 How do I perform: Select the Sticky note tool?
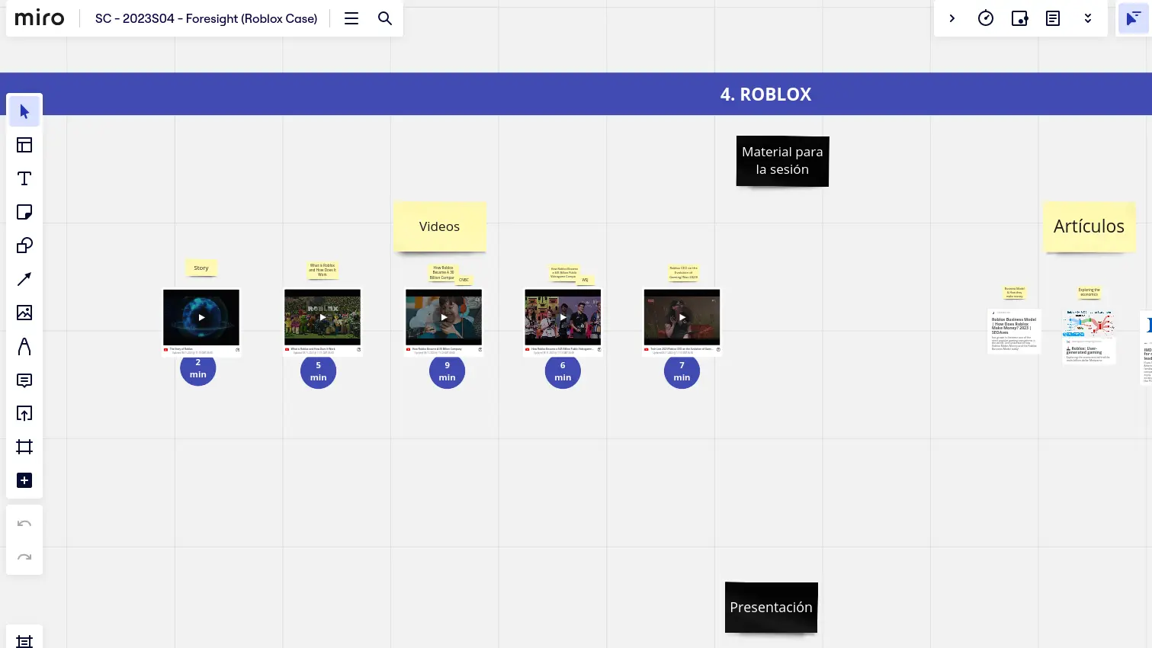click(24, 212)
